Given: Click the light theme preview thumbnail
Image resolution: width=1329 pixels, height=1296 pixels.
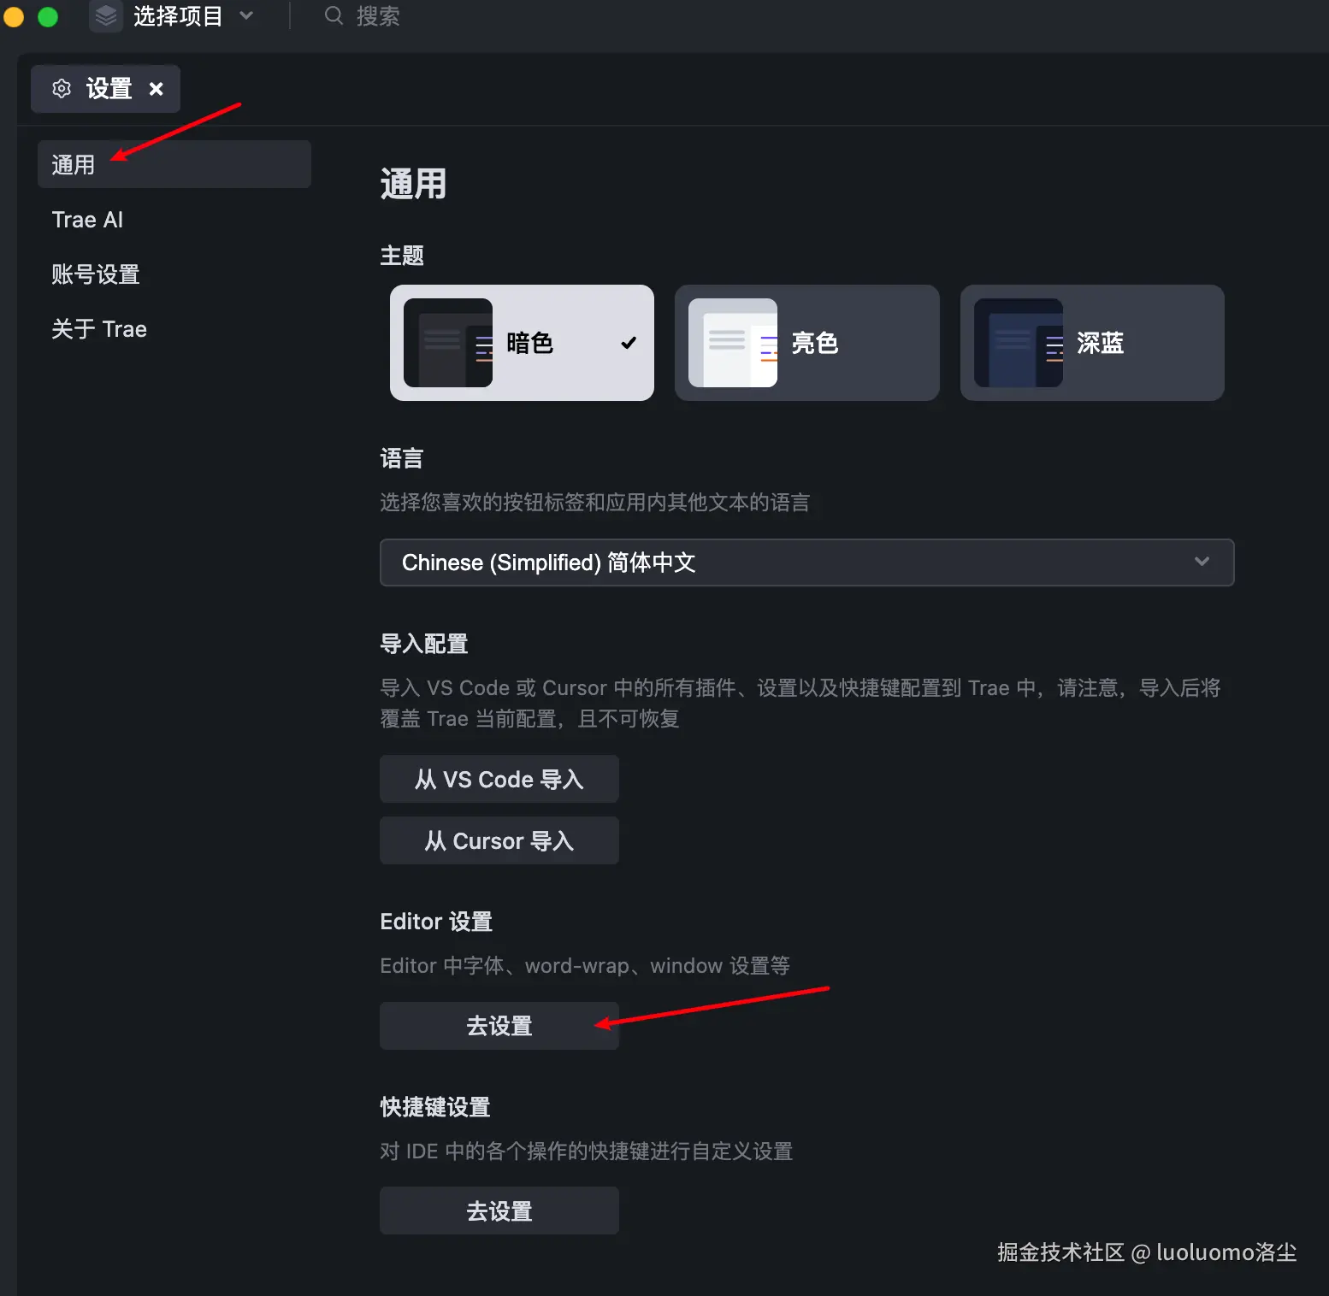Looking at the screenshot, I should tap(733, 343).
